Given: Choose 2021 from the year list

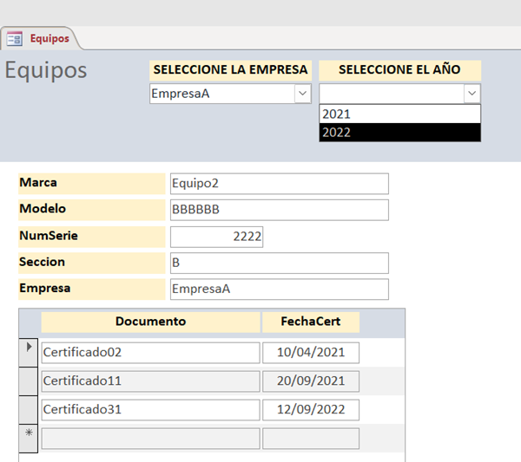Looking at the screenshot, I should click(x=400, y=114).
